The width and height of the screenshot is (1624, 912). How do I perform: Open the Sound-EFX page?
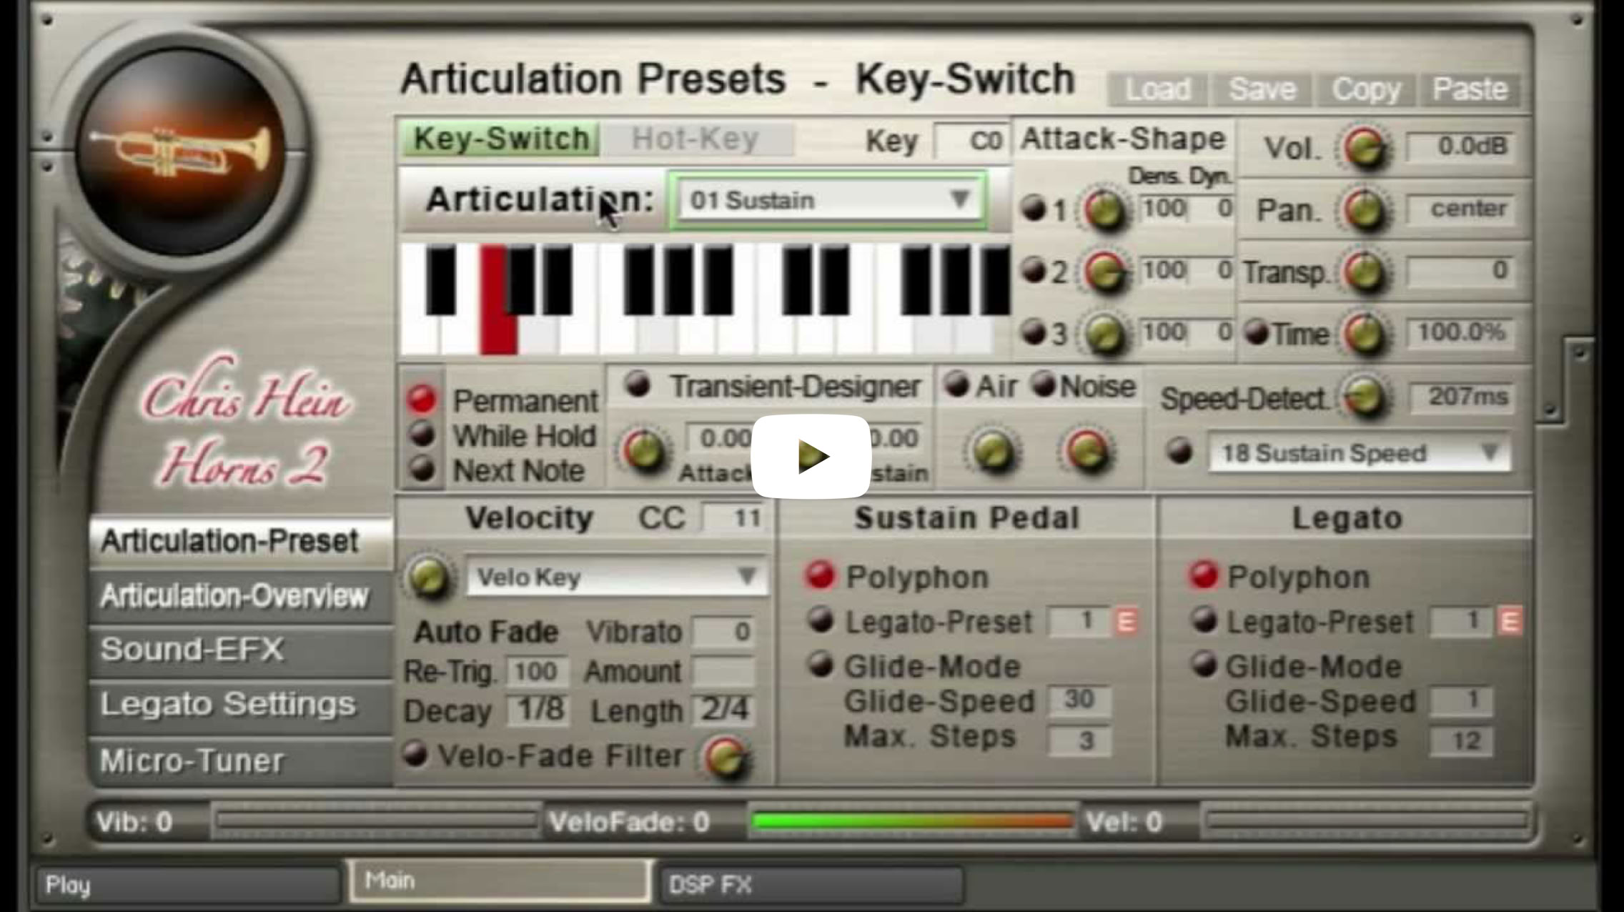pyautogui.click(x=240, y=650)
